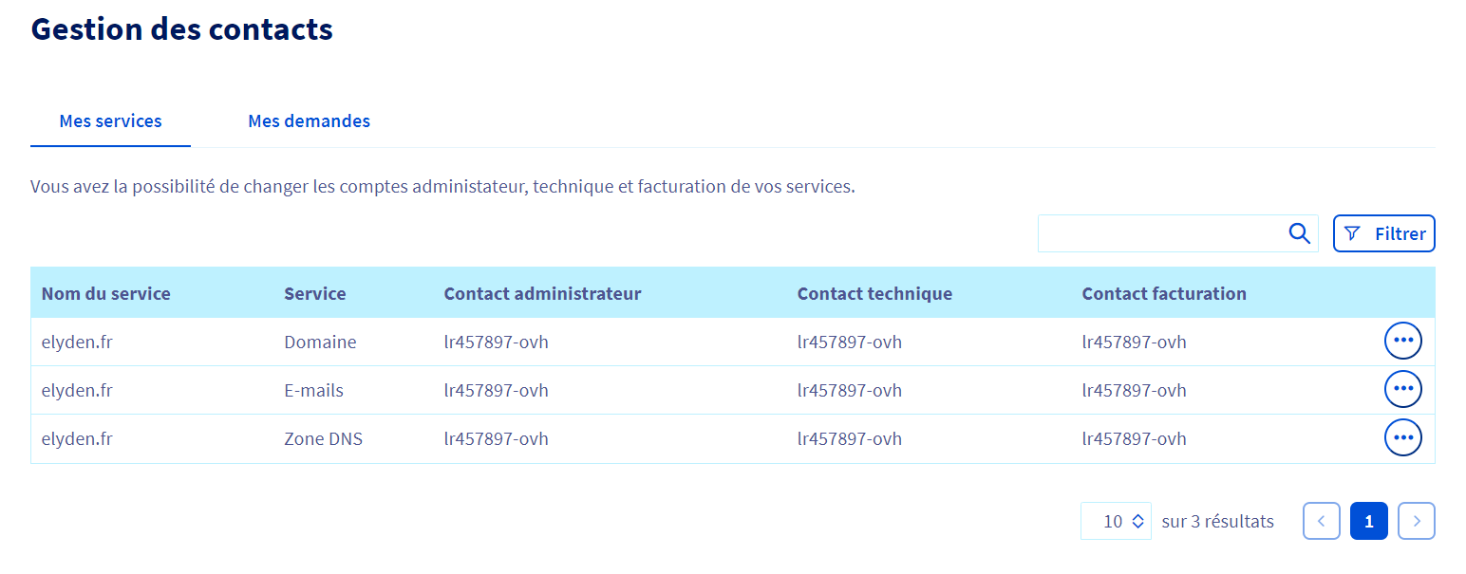The height and width of the screenshot is (574, 1466).
Task: Click the Contact administrateur column header
Action: click(x=542, y=293)
